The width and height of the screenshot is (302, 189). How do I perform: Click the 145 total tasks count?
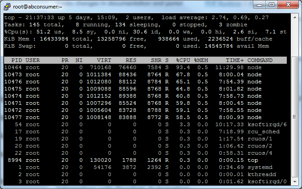34,25
